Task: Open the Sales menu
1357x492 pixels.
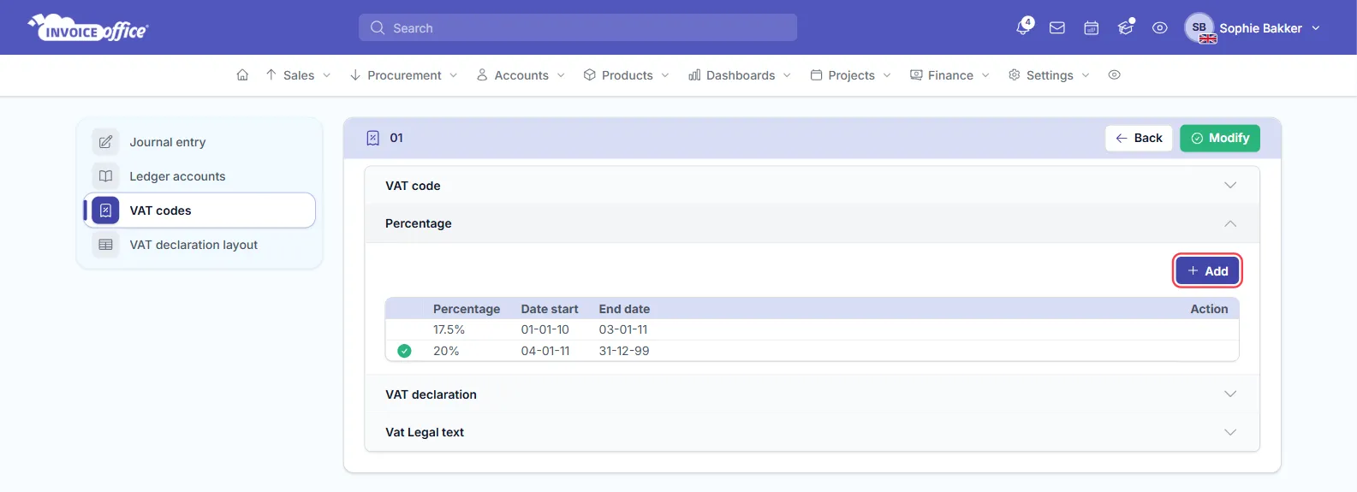Action: coord(298,75)
